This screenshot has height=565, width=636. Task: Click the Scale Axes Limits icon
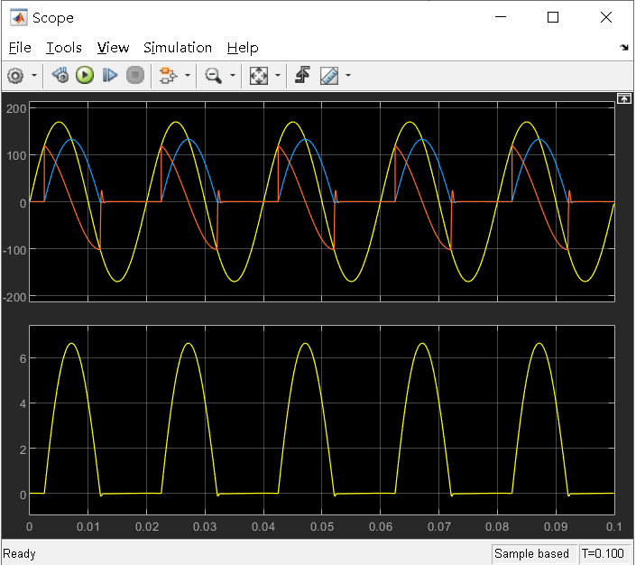pyautogui.click(x=259, y=76)
